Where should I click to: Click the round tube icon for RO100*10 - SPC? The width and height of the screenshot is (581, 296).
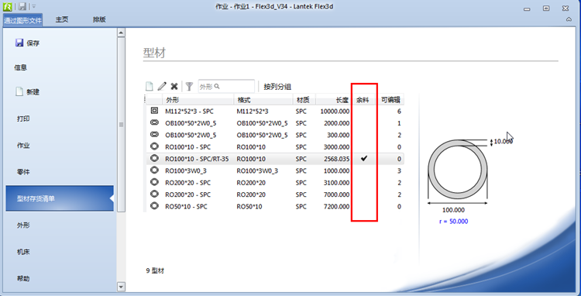coord(154,146)
